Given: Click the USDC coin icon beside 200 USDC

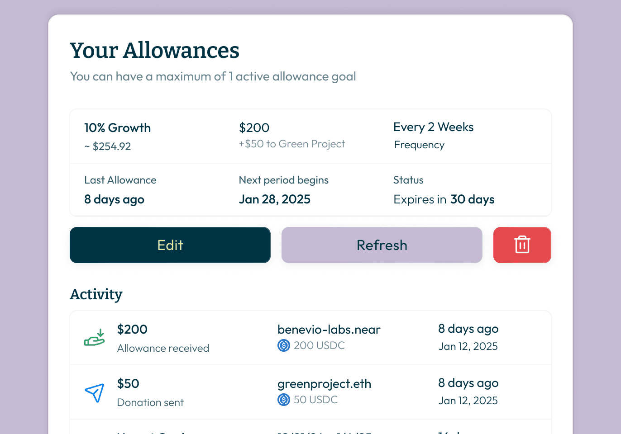Looking at the screenshot, I should coord(284,346).
